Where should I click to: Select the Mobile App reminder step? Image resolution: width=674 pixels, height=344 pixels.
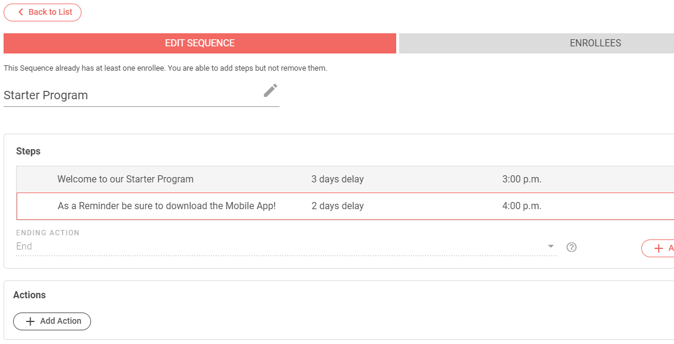point(167,206)
